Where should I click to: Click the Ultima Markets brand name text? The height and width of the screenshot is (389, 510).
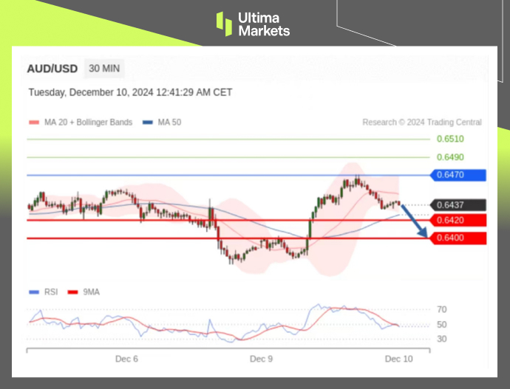tap(264, 24)
